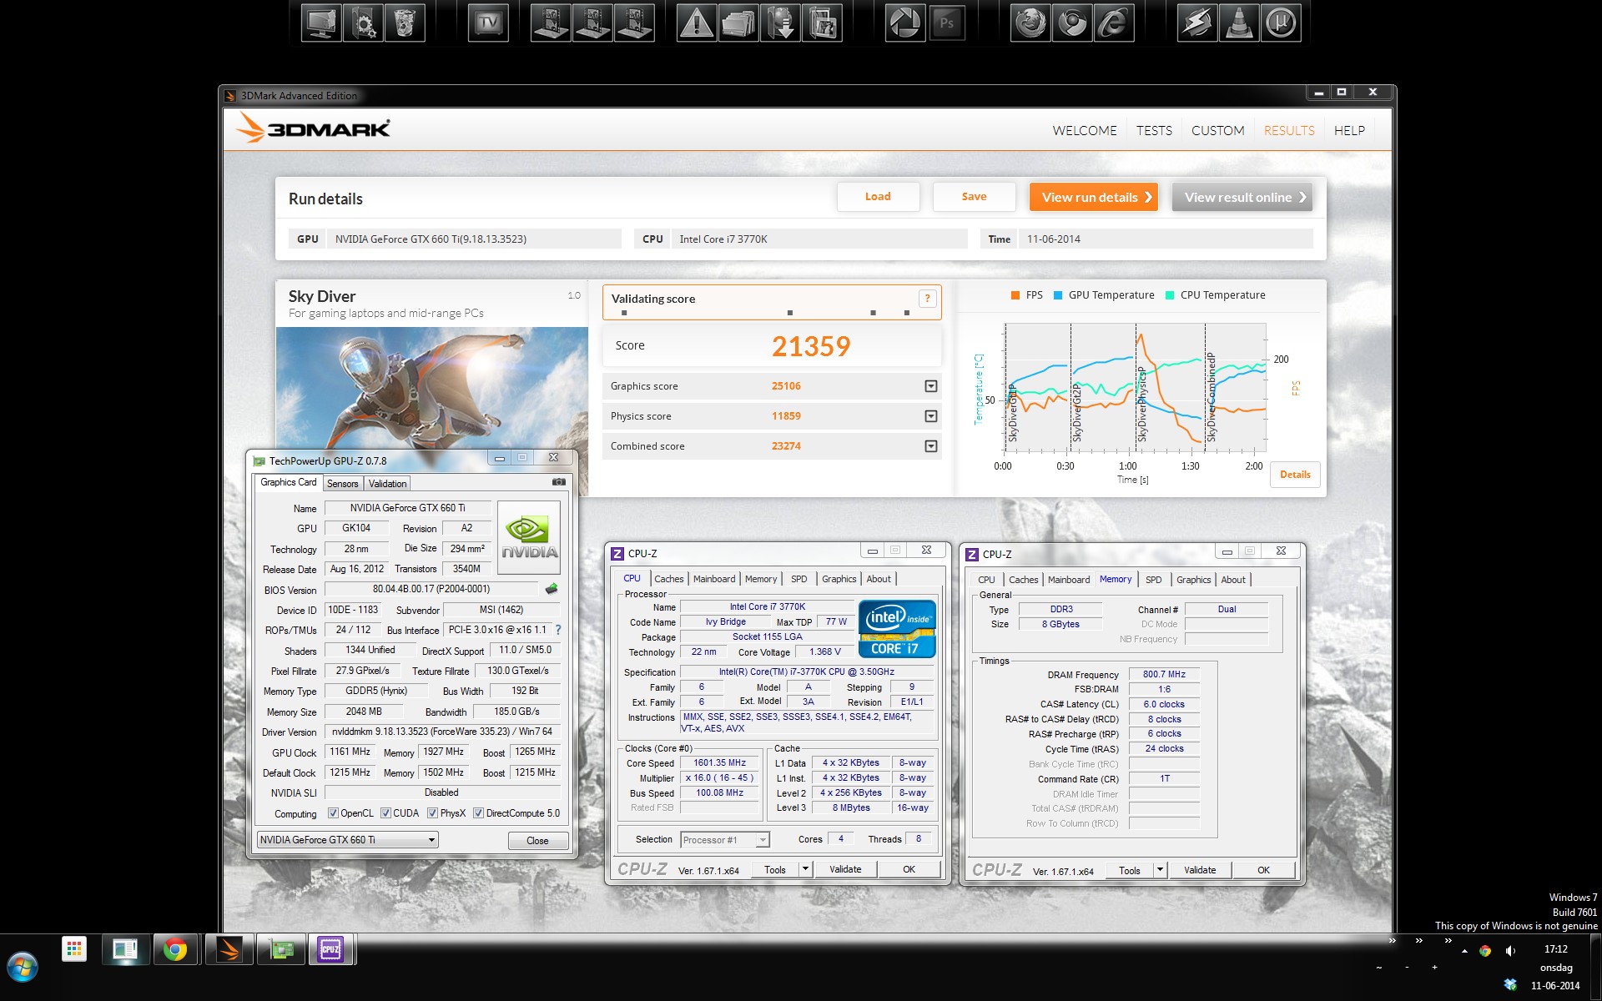Click the CPU-Z taskbar icon
Viewport: 1602px width, 1001px height.
[330, 949]
